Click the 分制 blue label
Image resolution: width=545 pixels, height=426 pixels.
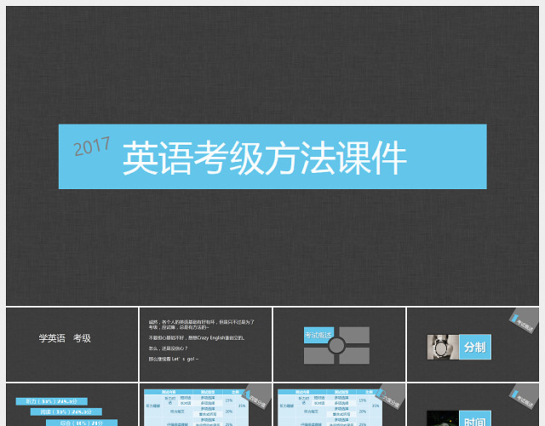tap(475, 347)
